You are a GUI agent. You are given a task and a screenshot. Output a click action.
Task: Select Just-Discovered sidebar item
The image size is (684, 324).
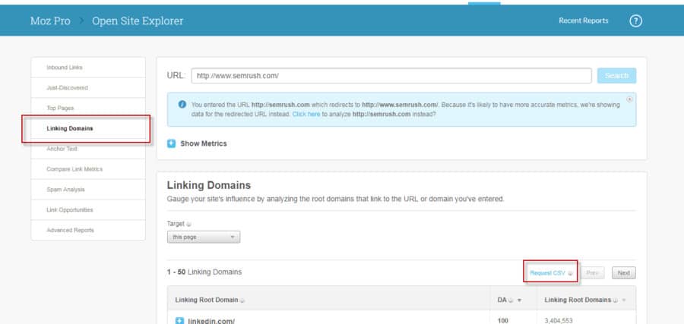(67, 87)
